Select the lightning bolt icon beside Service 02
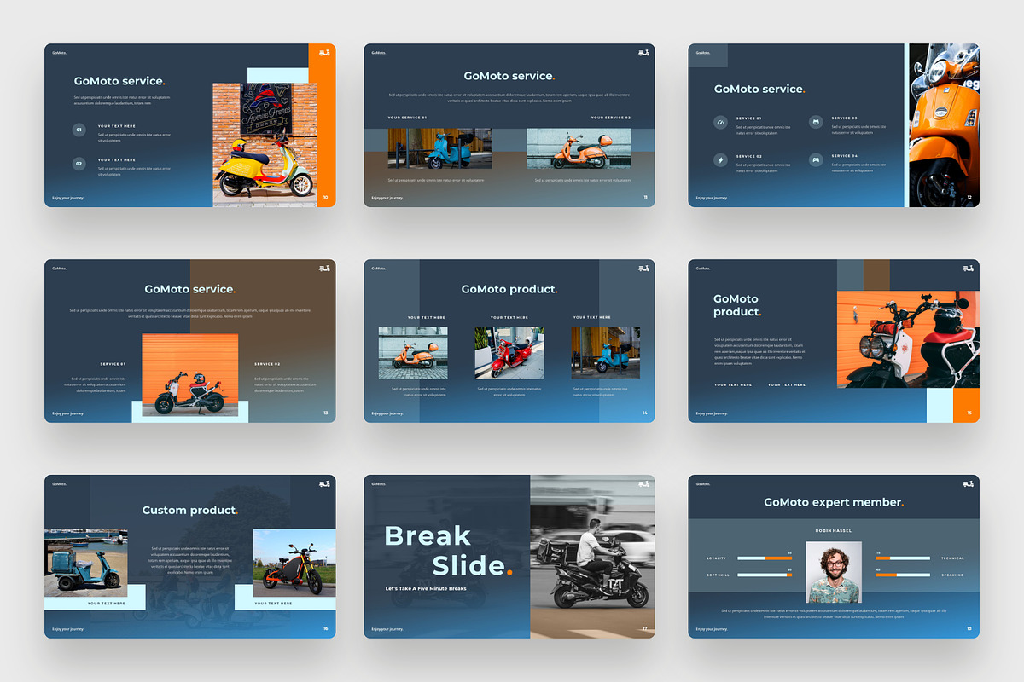 click(720, 159)
